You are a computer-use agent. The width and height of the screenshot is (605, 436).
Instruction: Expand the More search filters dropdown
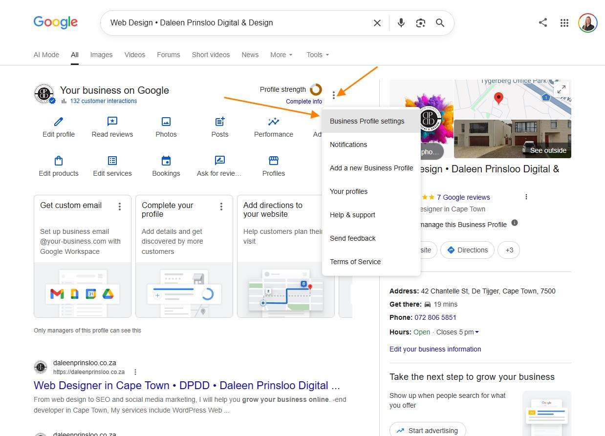281,55
